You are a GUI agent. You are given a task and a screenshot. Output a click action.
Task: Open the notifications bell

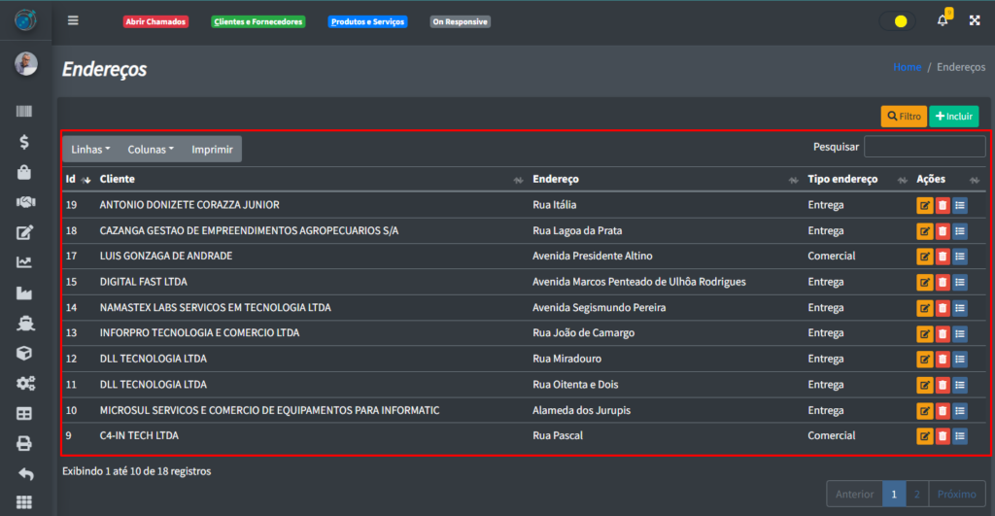(943, 20)
